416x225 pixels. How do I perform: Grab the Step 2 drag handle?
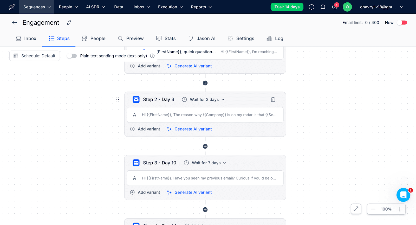click(118, 99)
